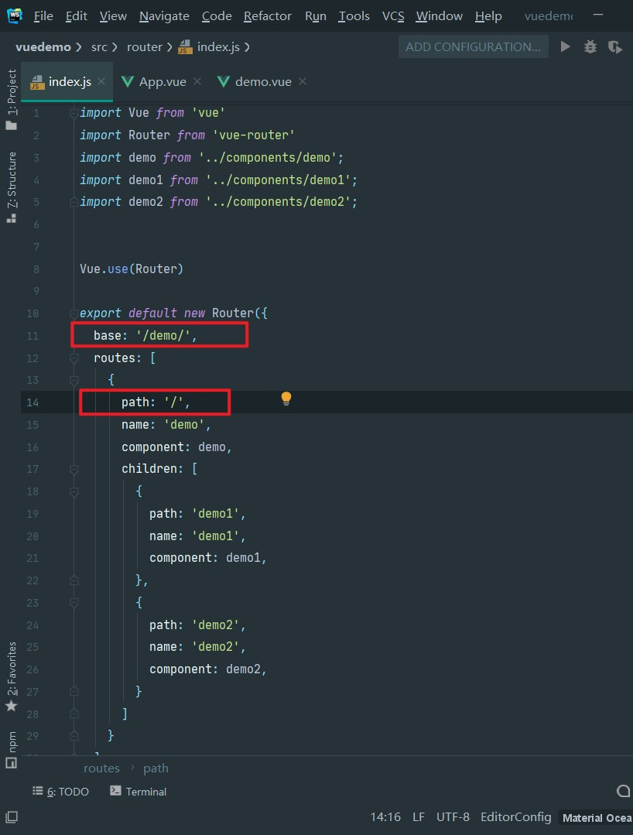Close the App.vue tab

[x=197, y=81]
